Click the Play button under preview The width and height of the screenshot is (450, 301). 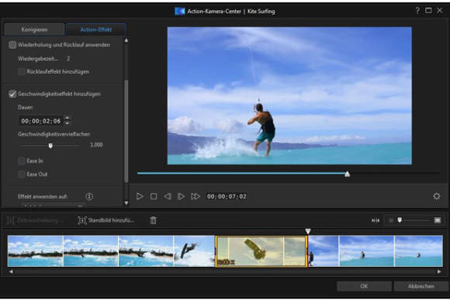(x=140, y=196)
